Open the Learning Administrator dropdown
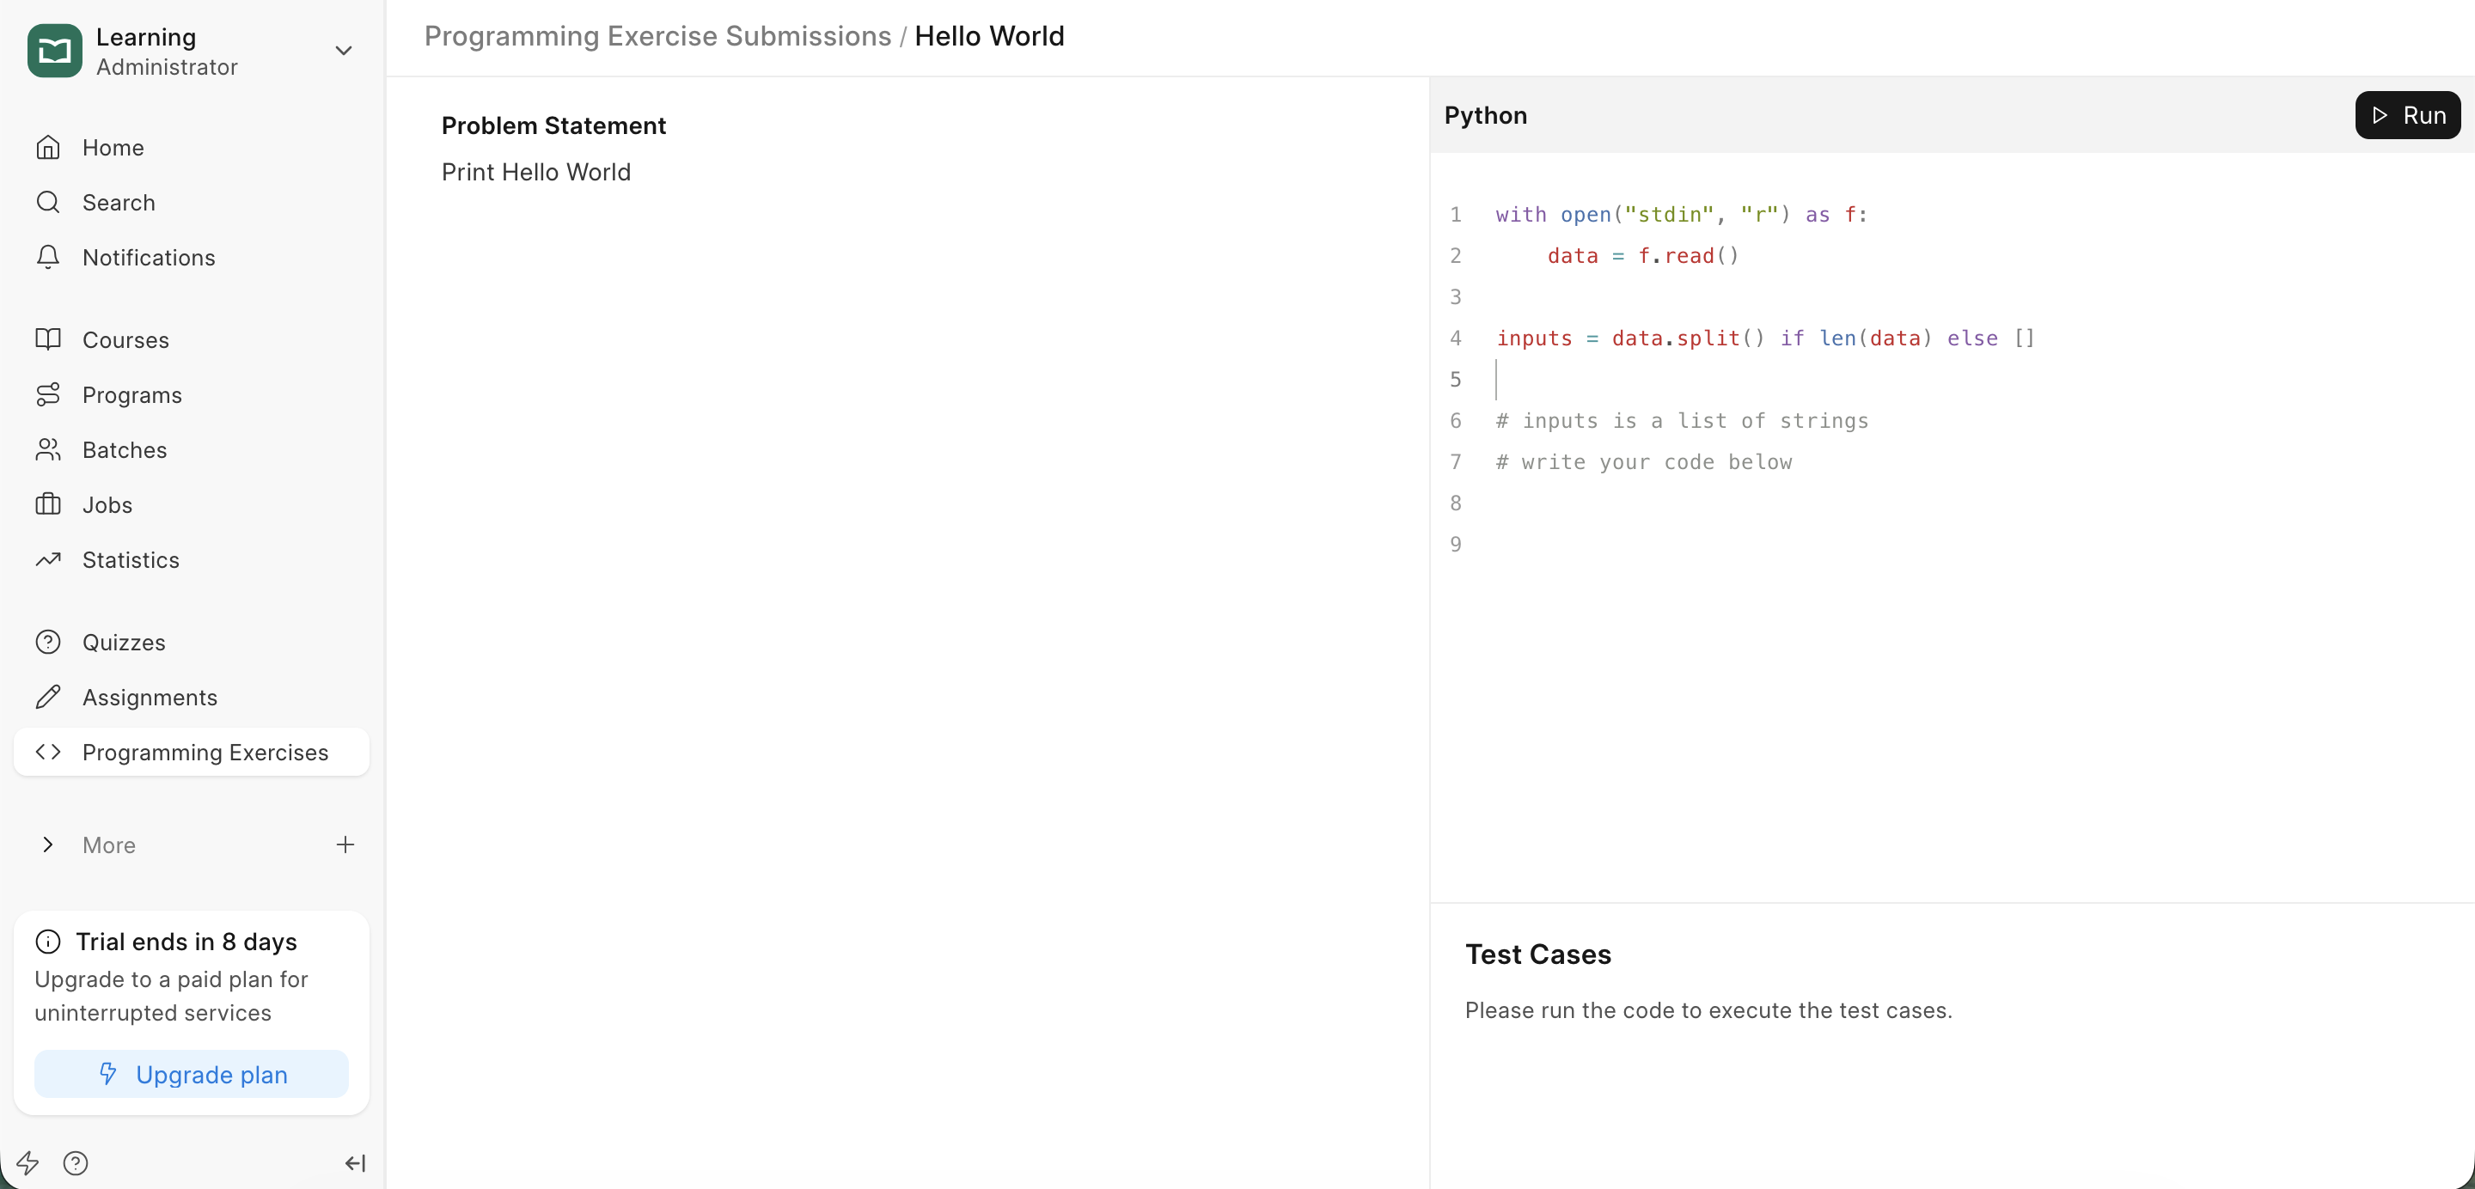Image resolution: width=2475 pixels, height=1189 pixels. (x=343, y=51)
